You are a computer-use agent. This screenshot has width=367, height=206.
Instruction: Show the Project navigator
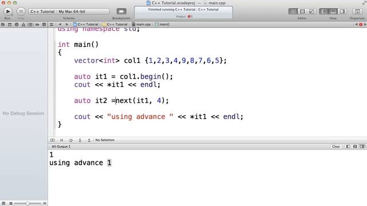pos(3,24)
